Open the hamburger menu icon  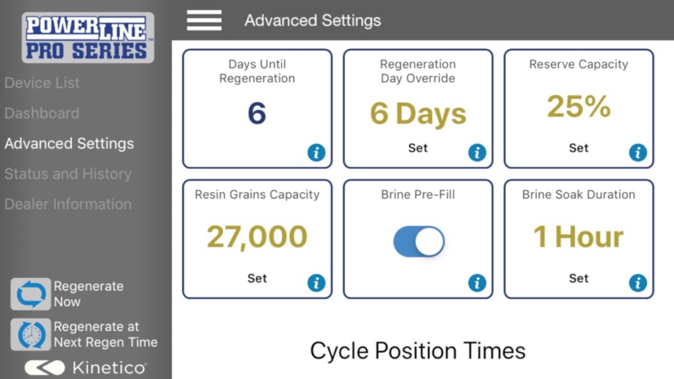[204, 20]
